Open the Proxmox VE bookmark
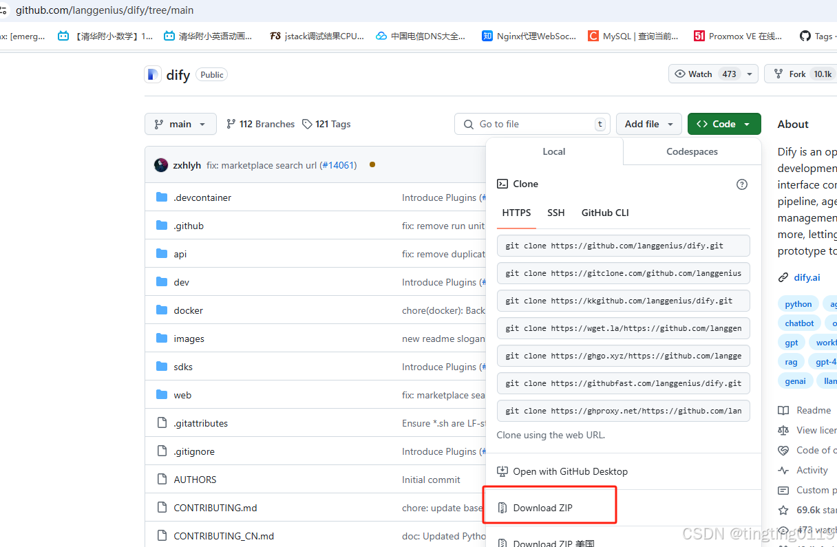This screenshot has height=547, width=837. [x=738, y=36]
